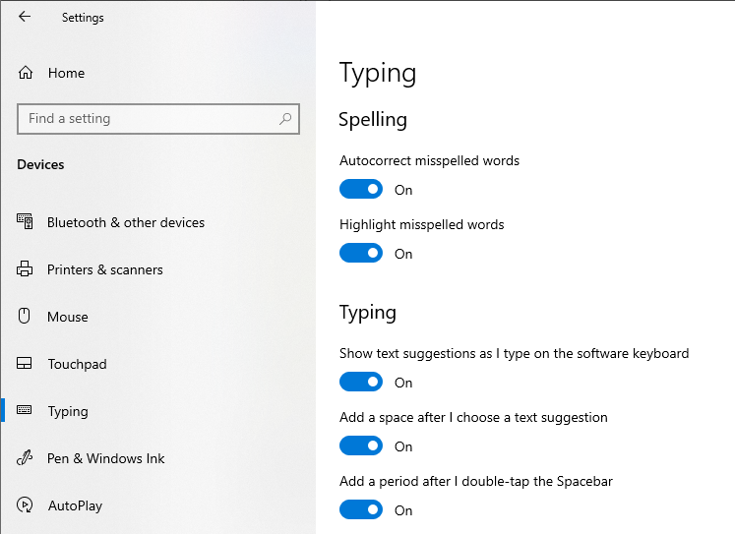Click the back arrow in Settings header
Viewport: 735px width, 534px height.
[x=25, y=17]
